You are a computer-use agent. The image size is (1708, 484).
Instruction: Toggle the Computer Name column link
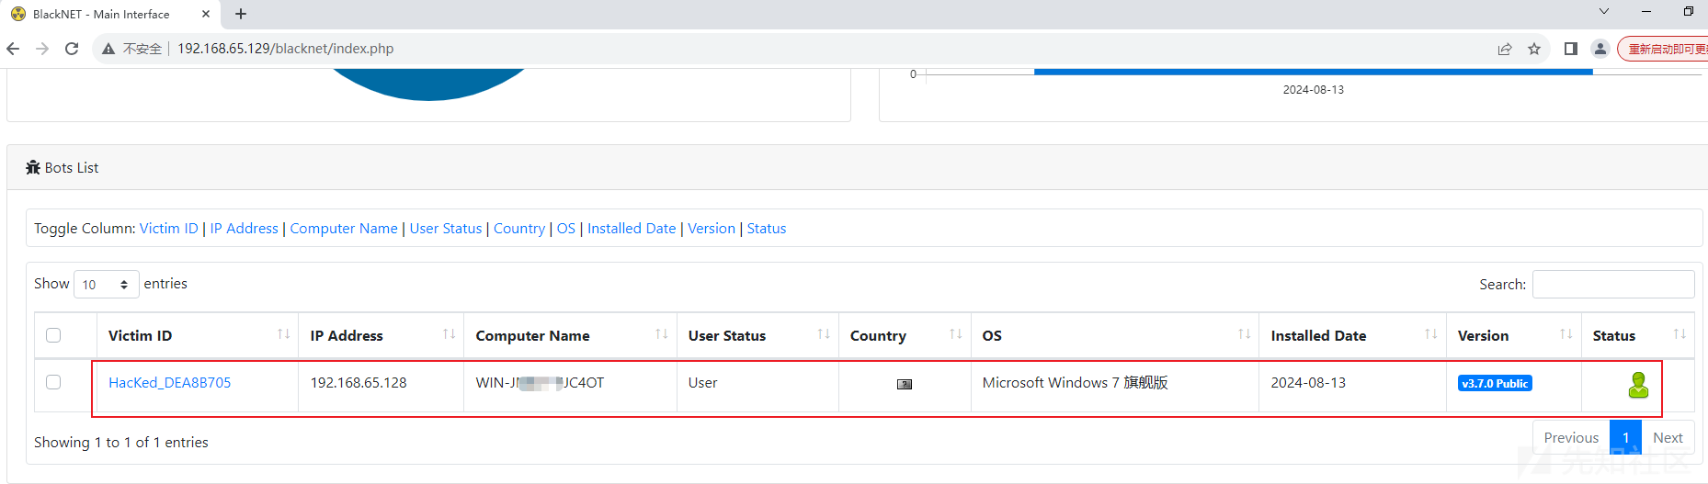(x=344, y=228)
